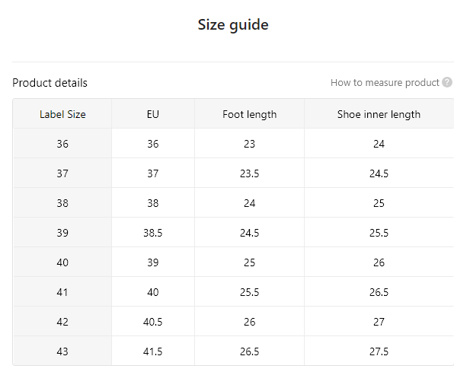Image resolution: width=454 pixels, height=372 pixels.
Task: Open the 'How to measure product' link
Action: [385, 83]
